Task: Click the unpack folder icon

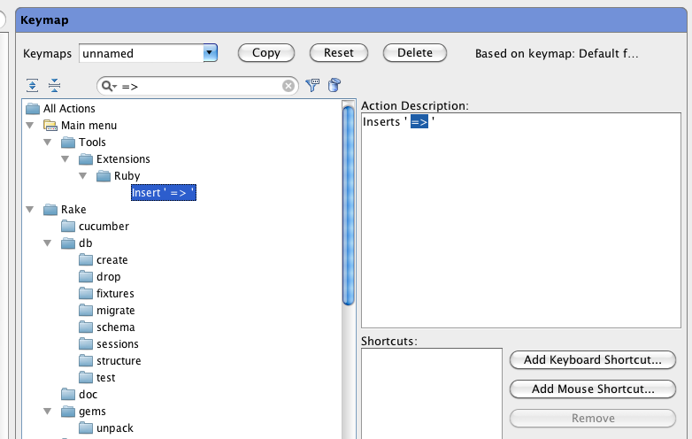Action: click(x=86, y=428)
